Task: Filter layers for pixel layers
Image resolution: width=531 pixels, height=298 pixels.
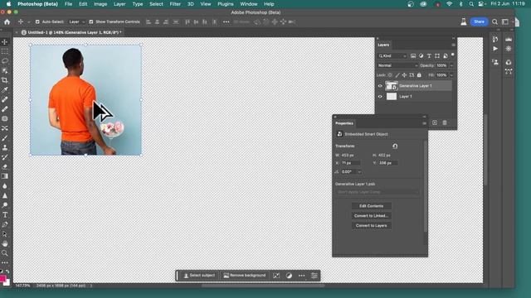Action: pos(413,55)
